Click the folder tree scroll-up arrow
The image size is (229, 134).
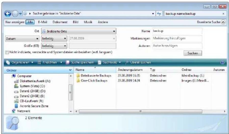point(71,76)
